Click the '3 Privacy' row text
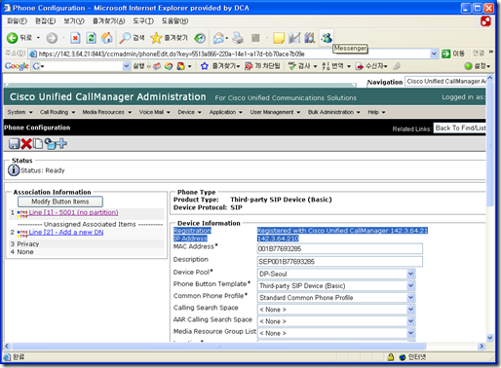 pos(24,244)
